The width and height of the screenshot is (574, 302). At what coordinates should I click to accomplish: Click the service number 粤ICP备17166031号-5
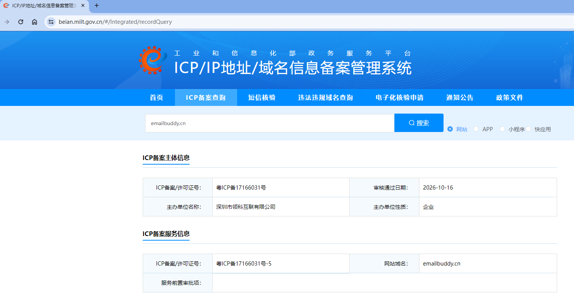[x=244, y=264]
